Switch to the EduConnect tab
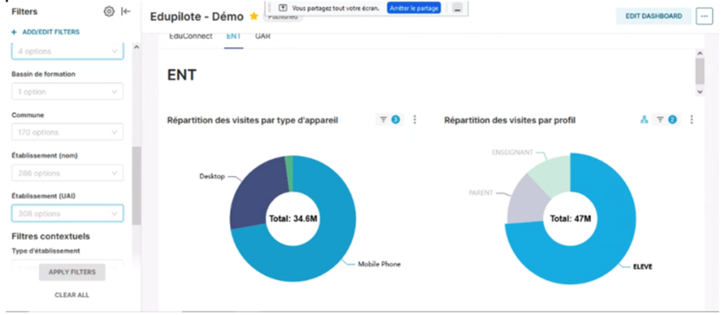This screenshot has width=725, height=315. tap(191, 36)
